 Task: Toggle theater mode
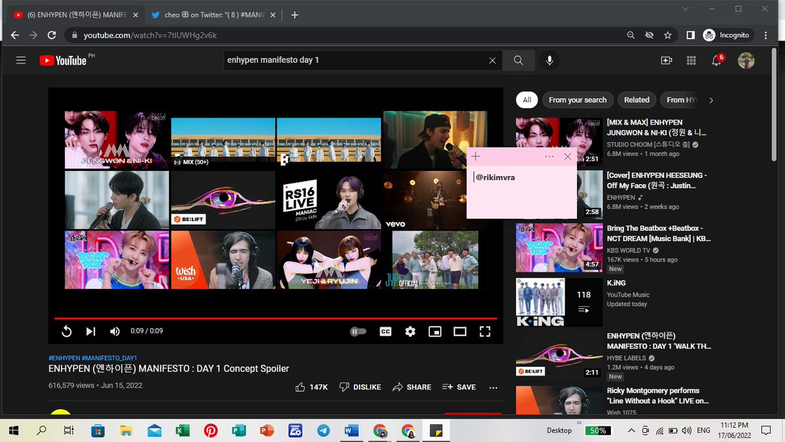[460, 331]
